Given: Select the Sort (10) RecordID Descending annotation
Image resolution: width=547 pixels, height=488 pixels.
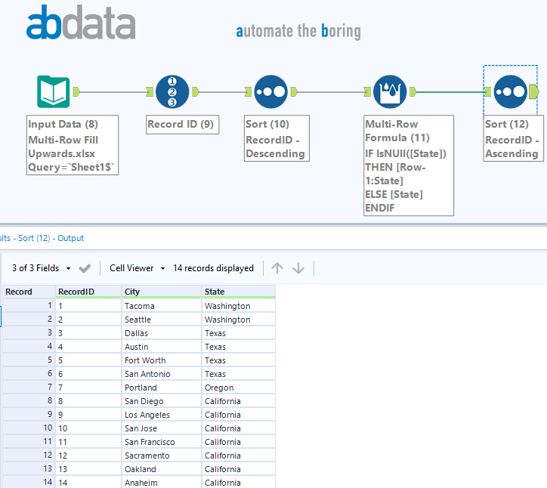Looking at the screenshot, I should 277,138.
